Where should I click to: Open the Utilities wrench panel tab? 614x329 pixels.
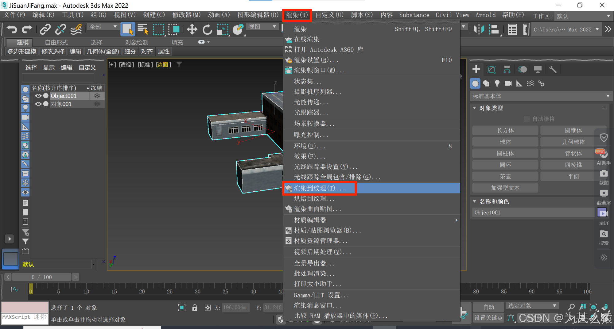click(x=553, y=69)
